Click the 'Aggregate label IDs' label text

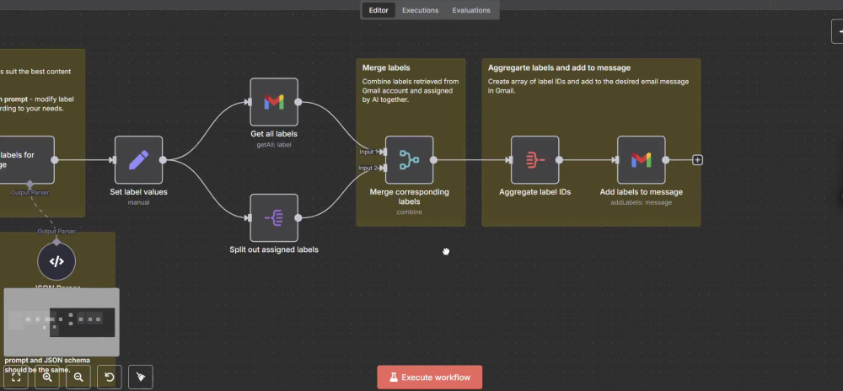(x=535, y=192)
